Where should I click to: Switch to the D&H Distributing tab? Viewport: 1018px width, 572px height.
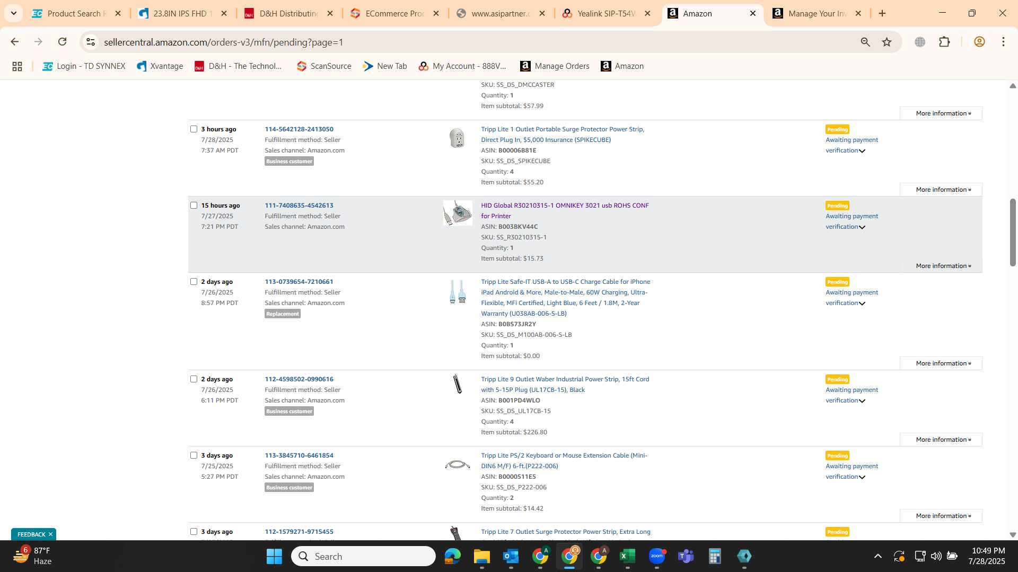click(x=288, y=13)
